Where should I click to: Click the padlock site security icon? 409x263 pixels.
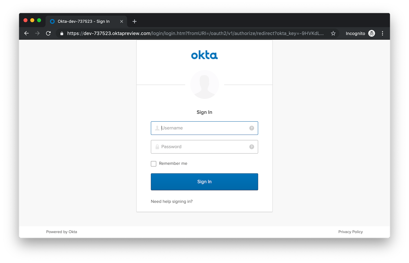(62, 33)
